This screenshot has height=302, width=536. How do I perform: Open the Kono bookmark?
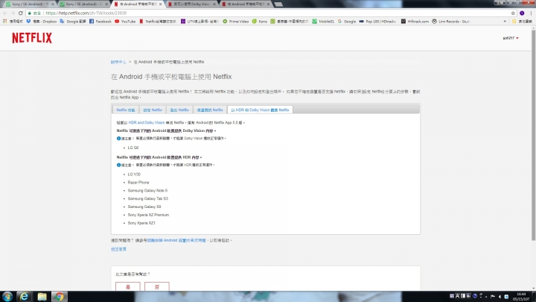coord(260,21)
